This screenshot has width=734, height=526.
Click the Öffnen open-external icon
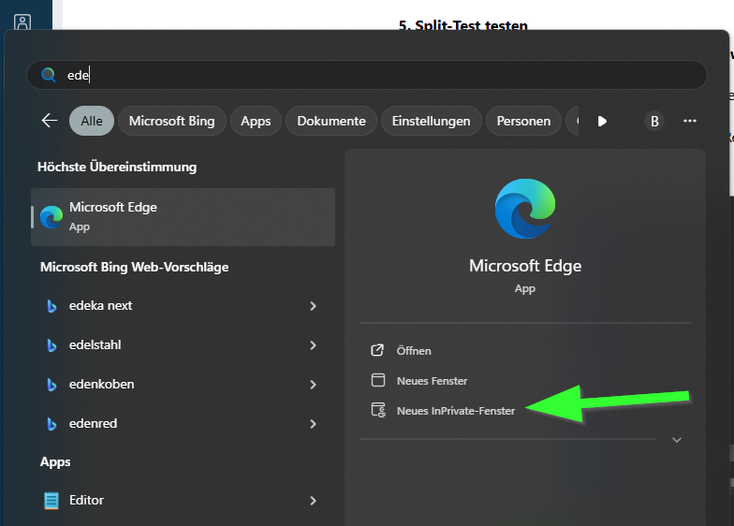[x=377, y=350]
